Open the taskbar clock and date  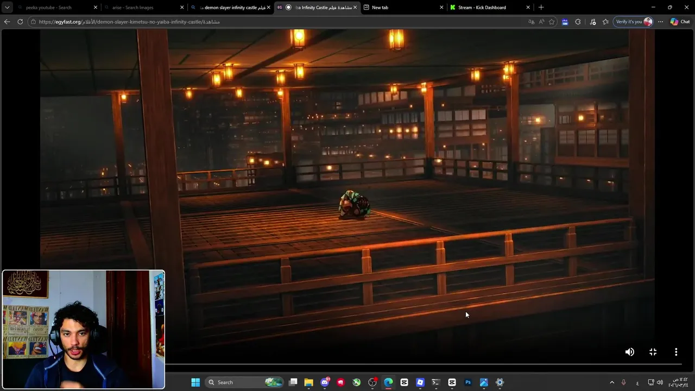(x=678, y=382)
